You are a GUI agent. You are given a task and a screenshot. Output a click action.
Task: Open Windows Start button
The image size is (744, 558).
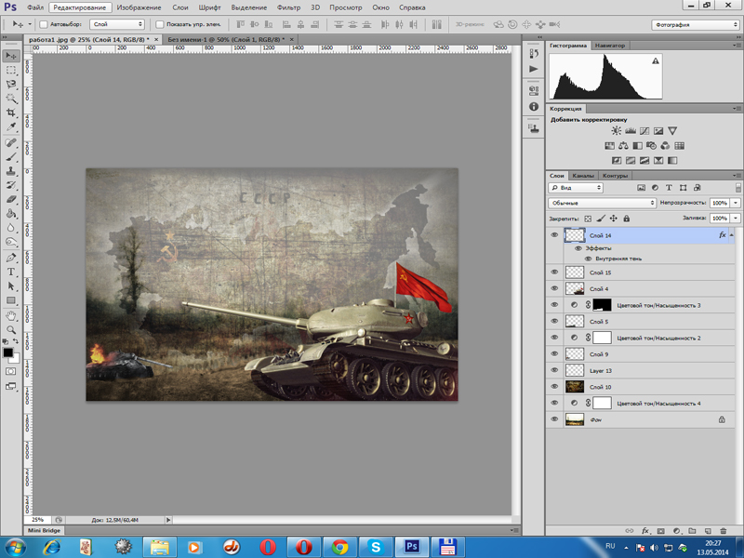(x=16, y=547)
